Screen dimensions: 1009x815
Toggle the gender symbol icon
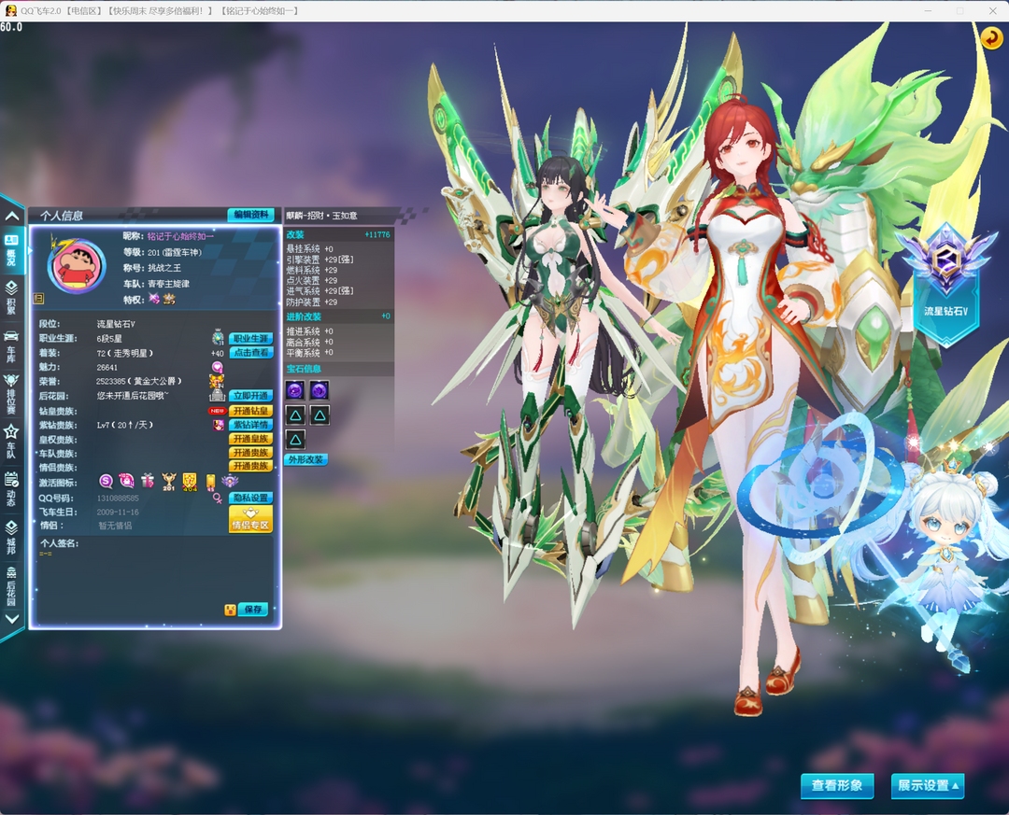218,499
